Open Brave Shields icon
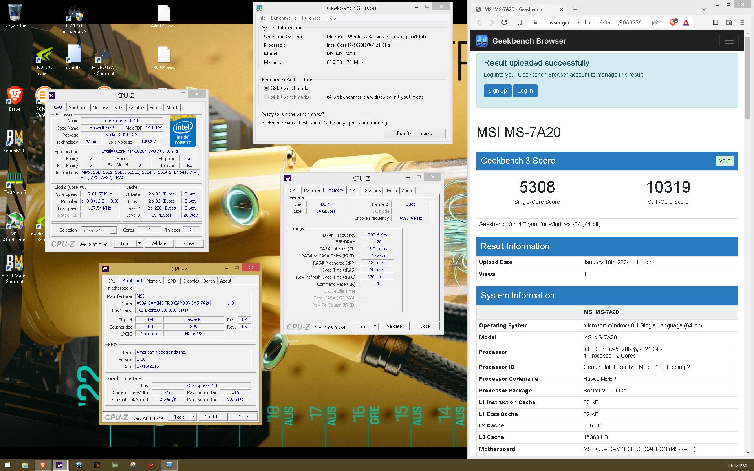Viewport: 754px width, 471px height. [x=673, y=22]
